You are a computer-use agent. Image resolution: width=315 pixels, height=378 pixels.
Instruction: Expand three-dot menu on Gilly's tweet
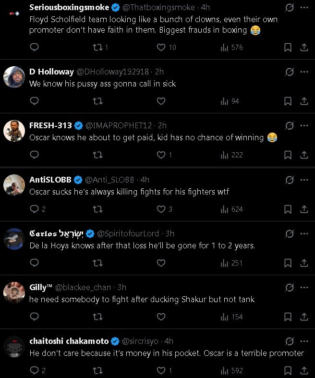pos(304,287)
